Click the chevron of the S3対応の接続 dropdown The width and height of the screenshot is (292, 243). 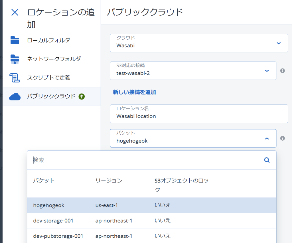267,71
